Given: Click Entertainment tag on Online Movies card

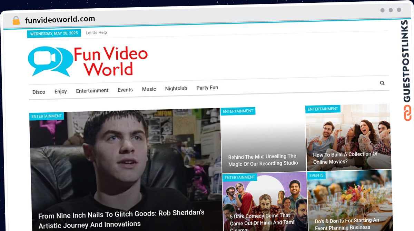Looking at the screenshot, I should (x=323, y=109).
